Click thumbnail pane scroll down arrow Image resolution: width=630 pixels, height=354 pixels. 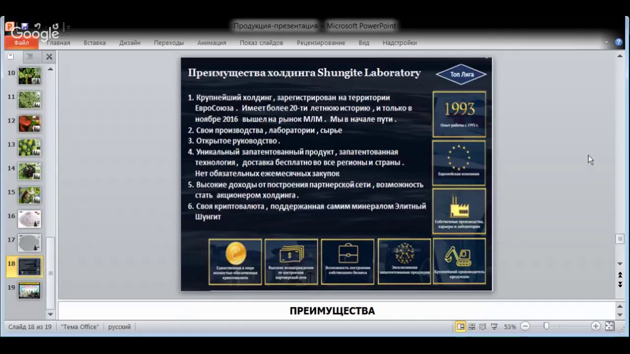point(50,314)
